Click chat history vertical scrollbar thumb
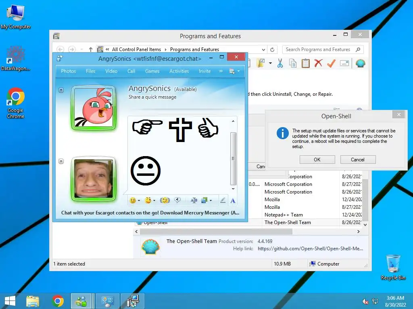413x309 pixels. coord(233,159)
